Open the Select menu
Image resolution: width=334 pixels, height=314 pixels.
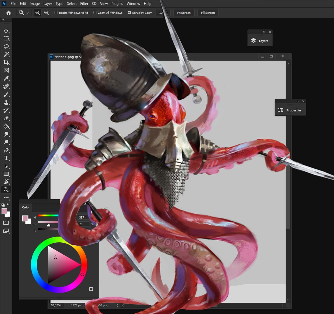72,4
